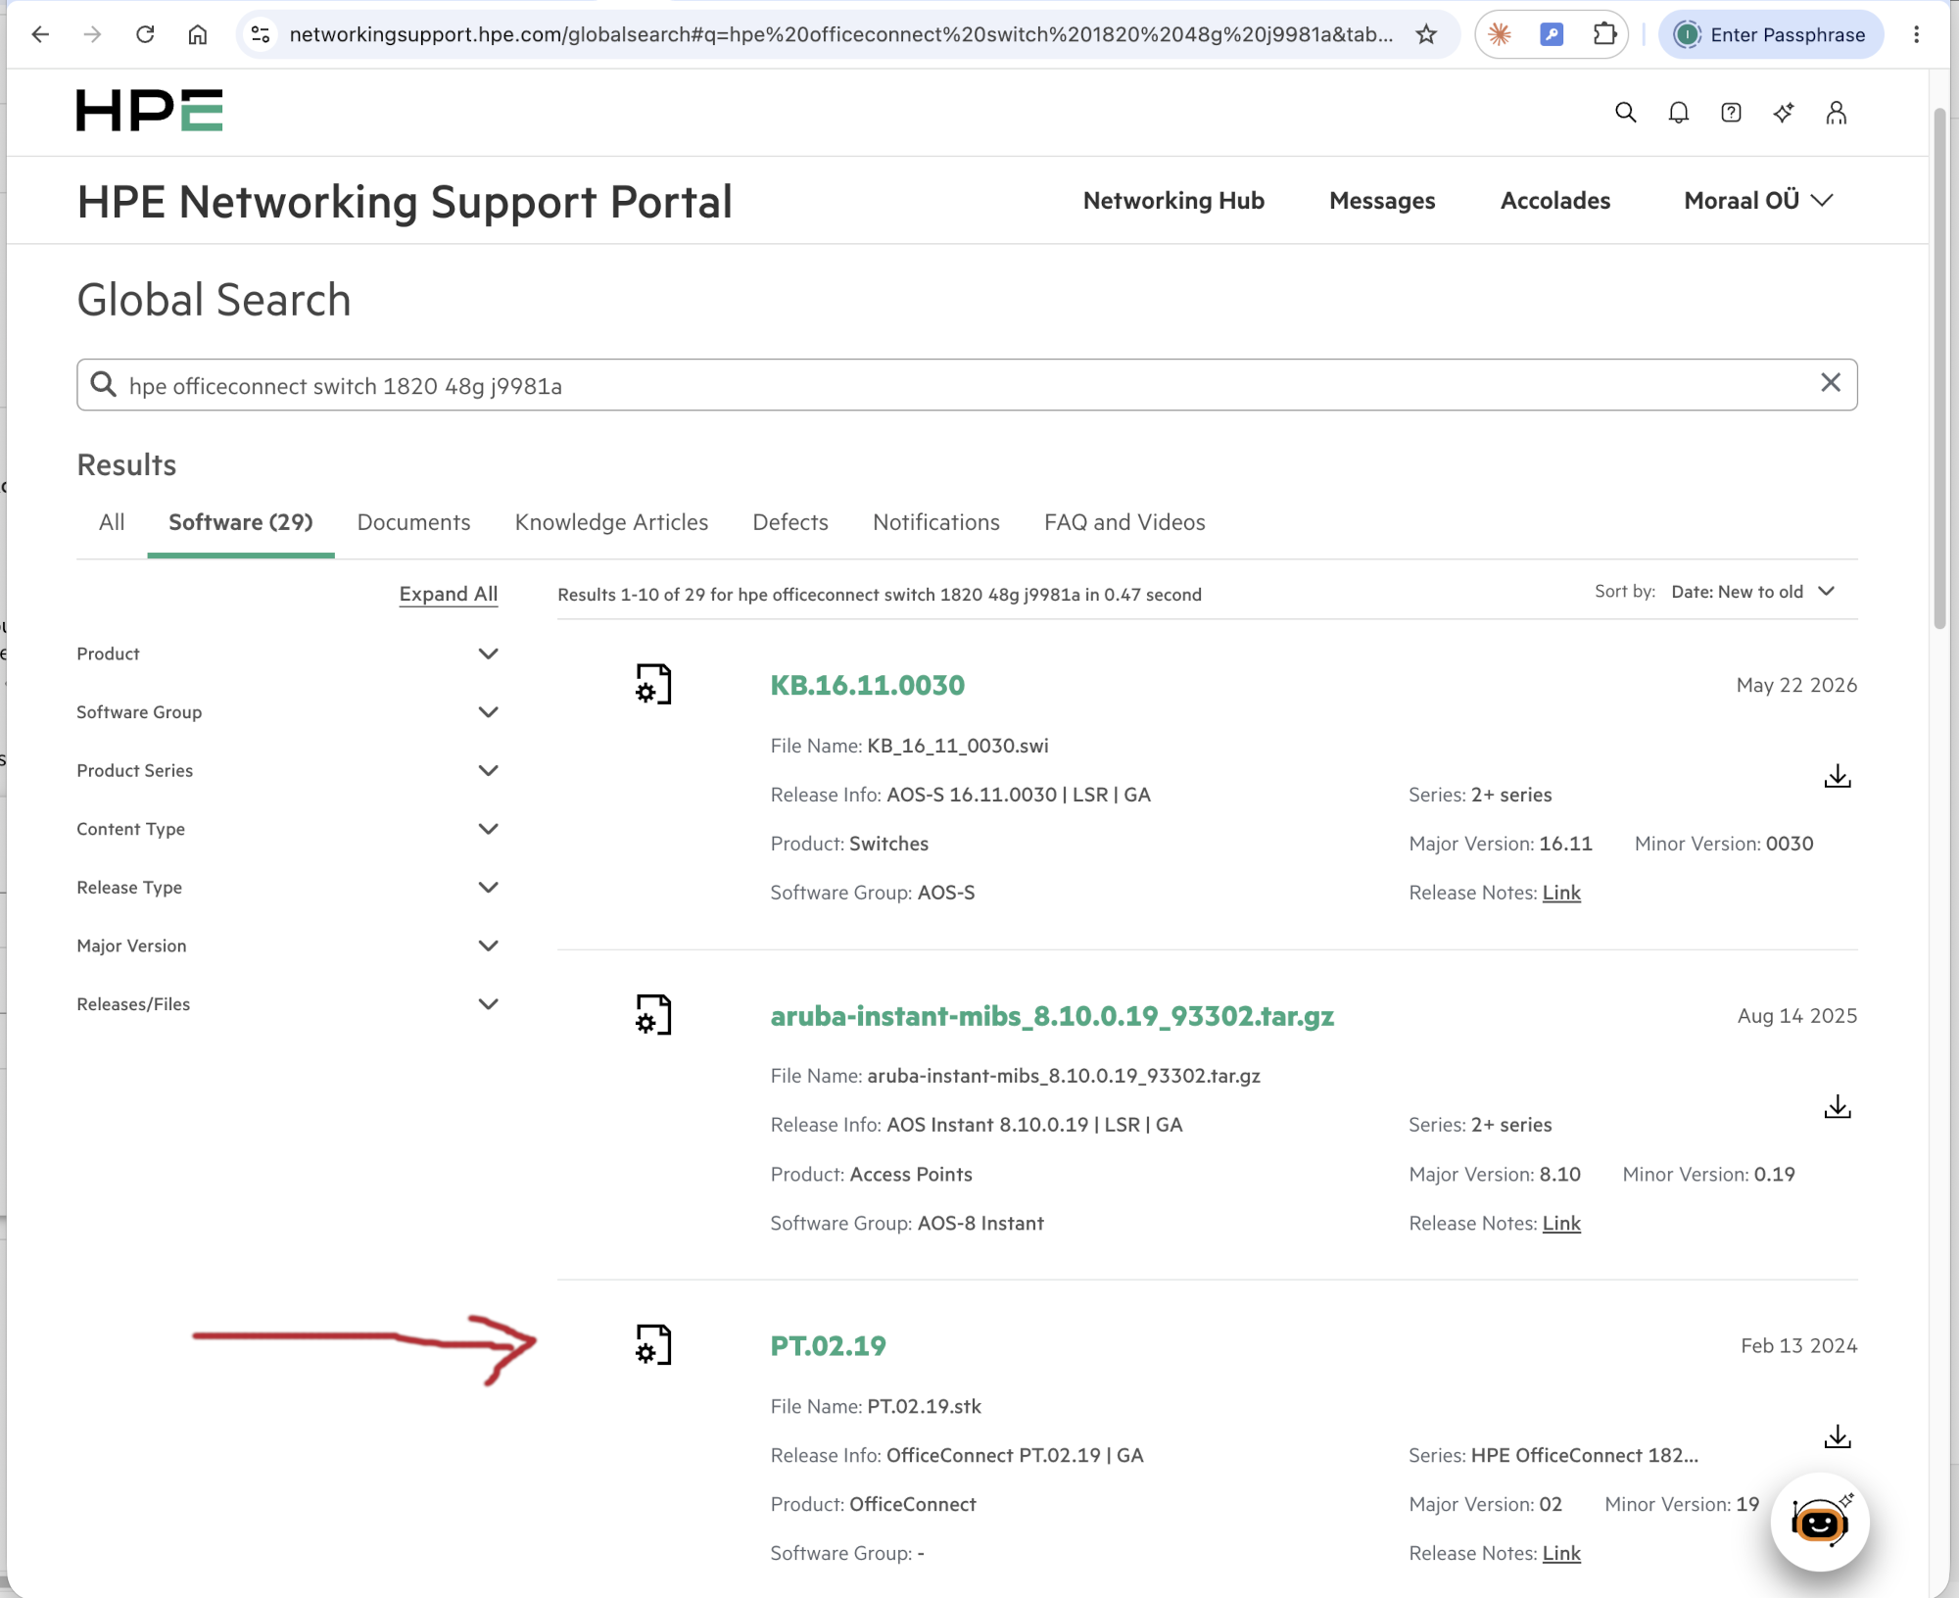Open the AI sparkle assistant icon

[1784, 113]
